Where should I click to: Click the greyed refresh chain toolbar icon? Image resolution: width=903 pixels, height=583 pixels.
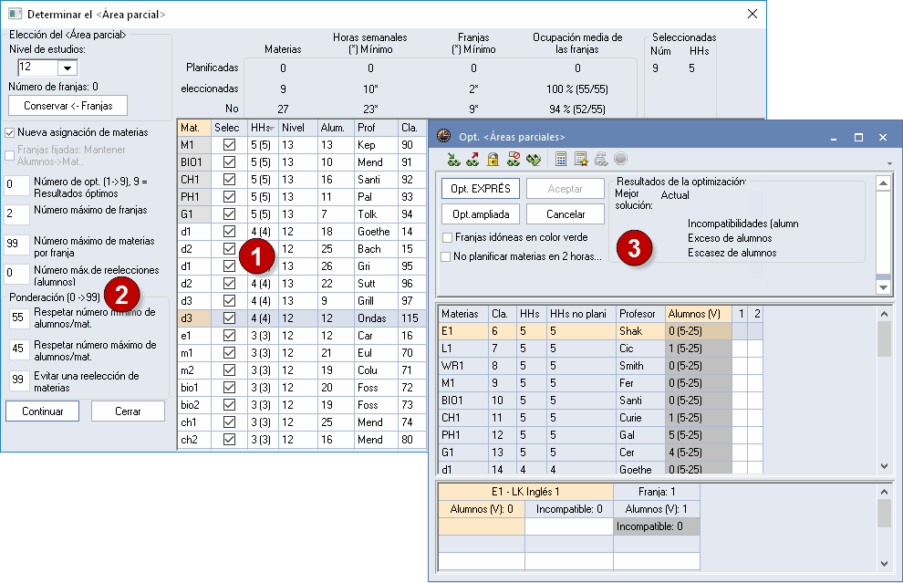click(601, 159)
